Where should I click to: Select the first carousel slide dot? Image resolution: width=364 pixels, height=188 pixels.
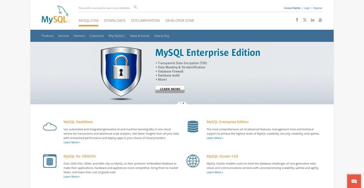tap(180, 103)
